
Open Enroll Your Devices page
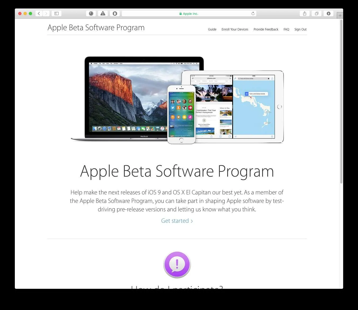(x=235, y=29)
